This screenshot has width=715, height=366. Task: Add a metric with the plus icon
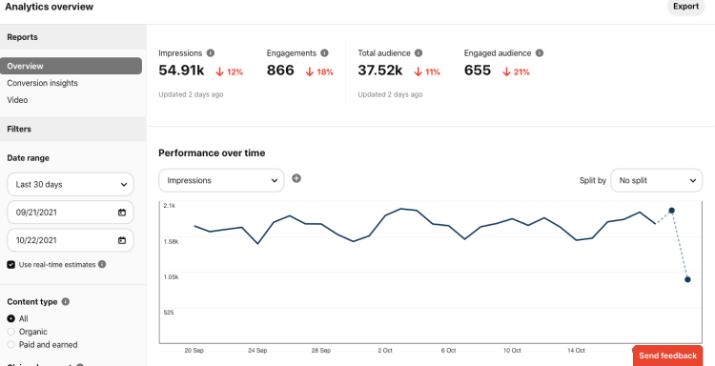pyautogui.click(x=296, y=178)
